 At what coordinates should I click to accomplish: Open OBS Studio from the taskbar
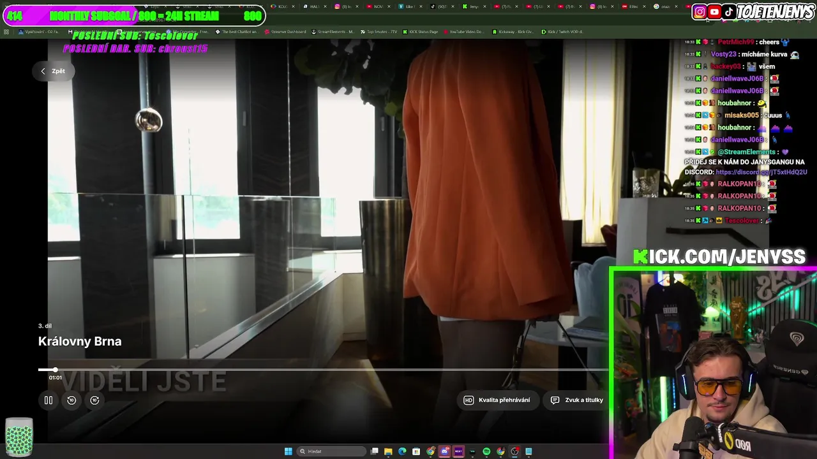point(515,451)
